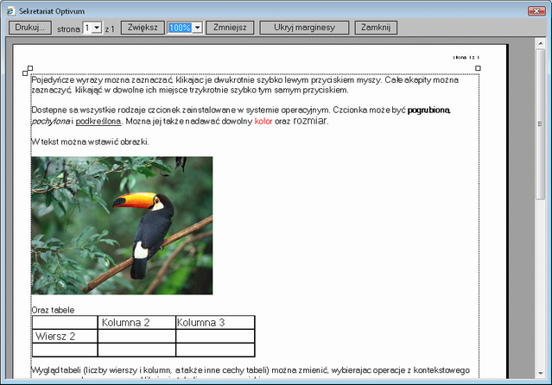Click the top-right margin handle
The width and height of the screenshot is (552, 385).
[x=478, y=68]
